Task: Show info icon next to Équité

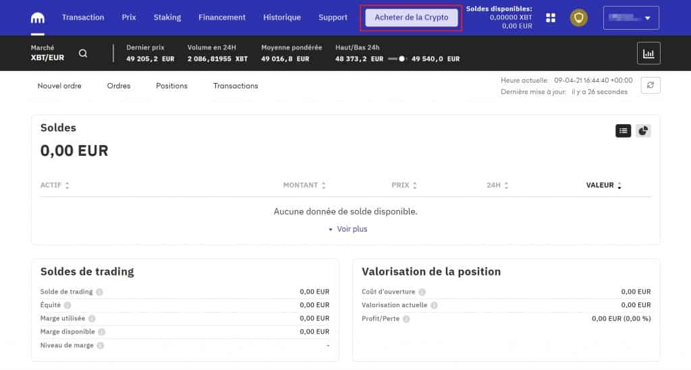Action: [x=67, y=305]
